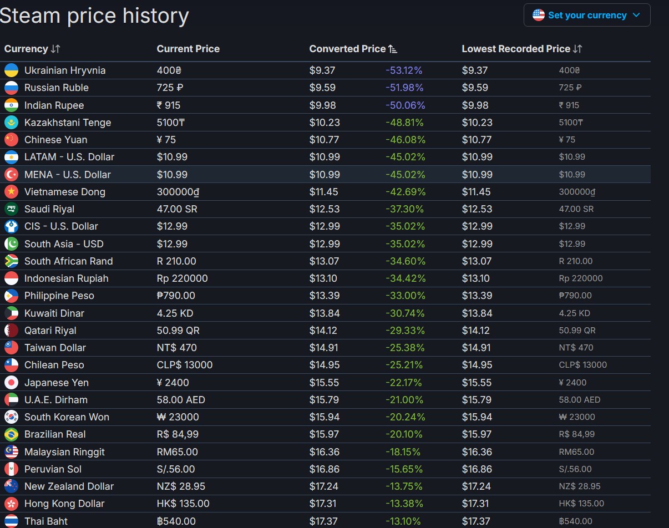Select the Vietnamese Dong currency name
Viewport: 669px width, 528px height.
click(65, 192)
